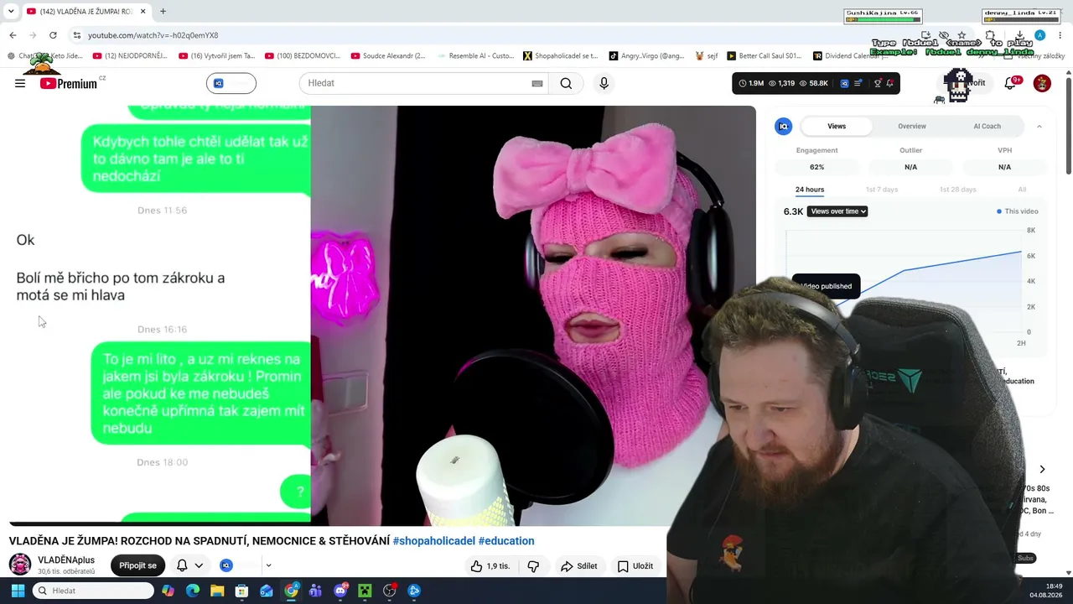
Task: Collapse the vidIQ stats panel
Action: click(1039, 126)
